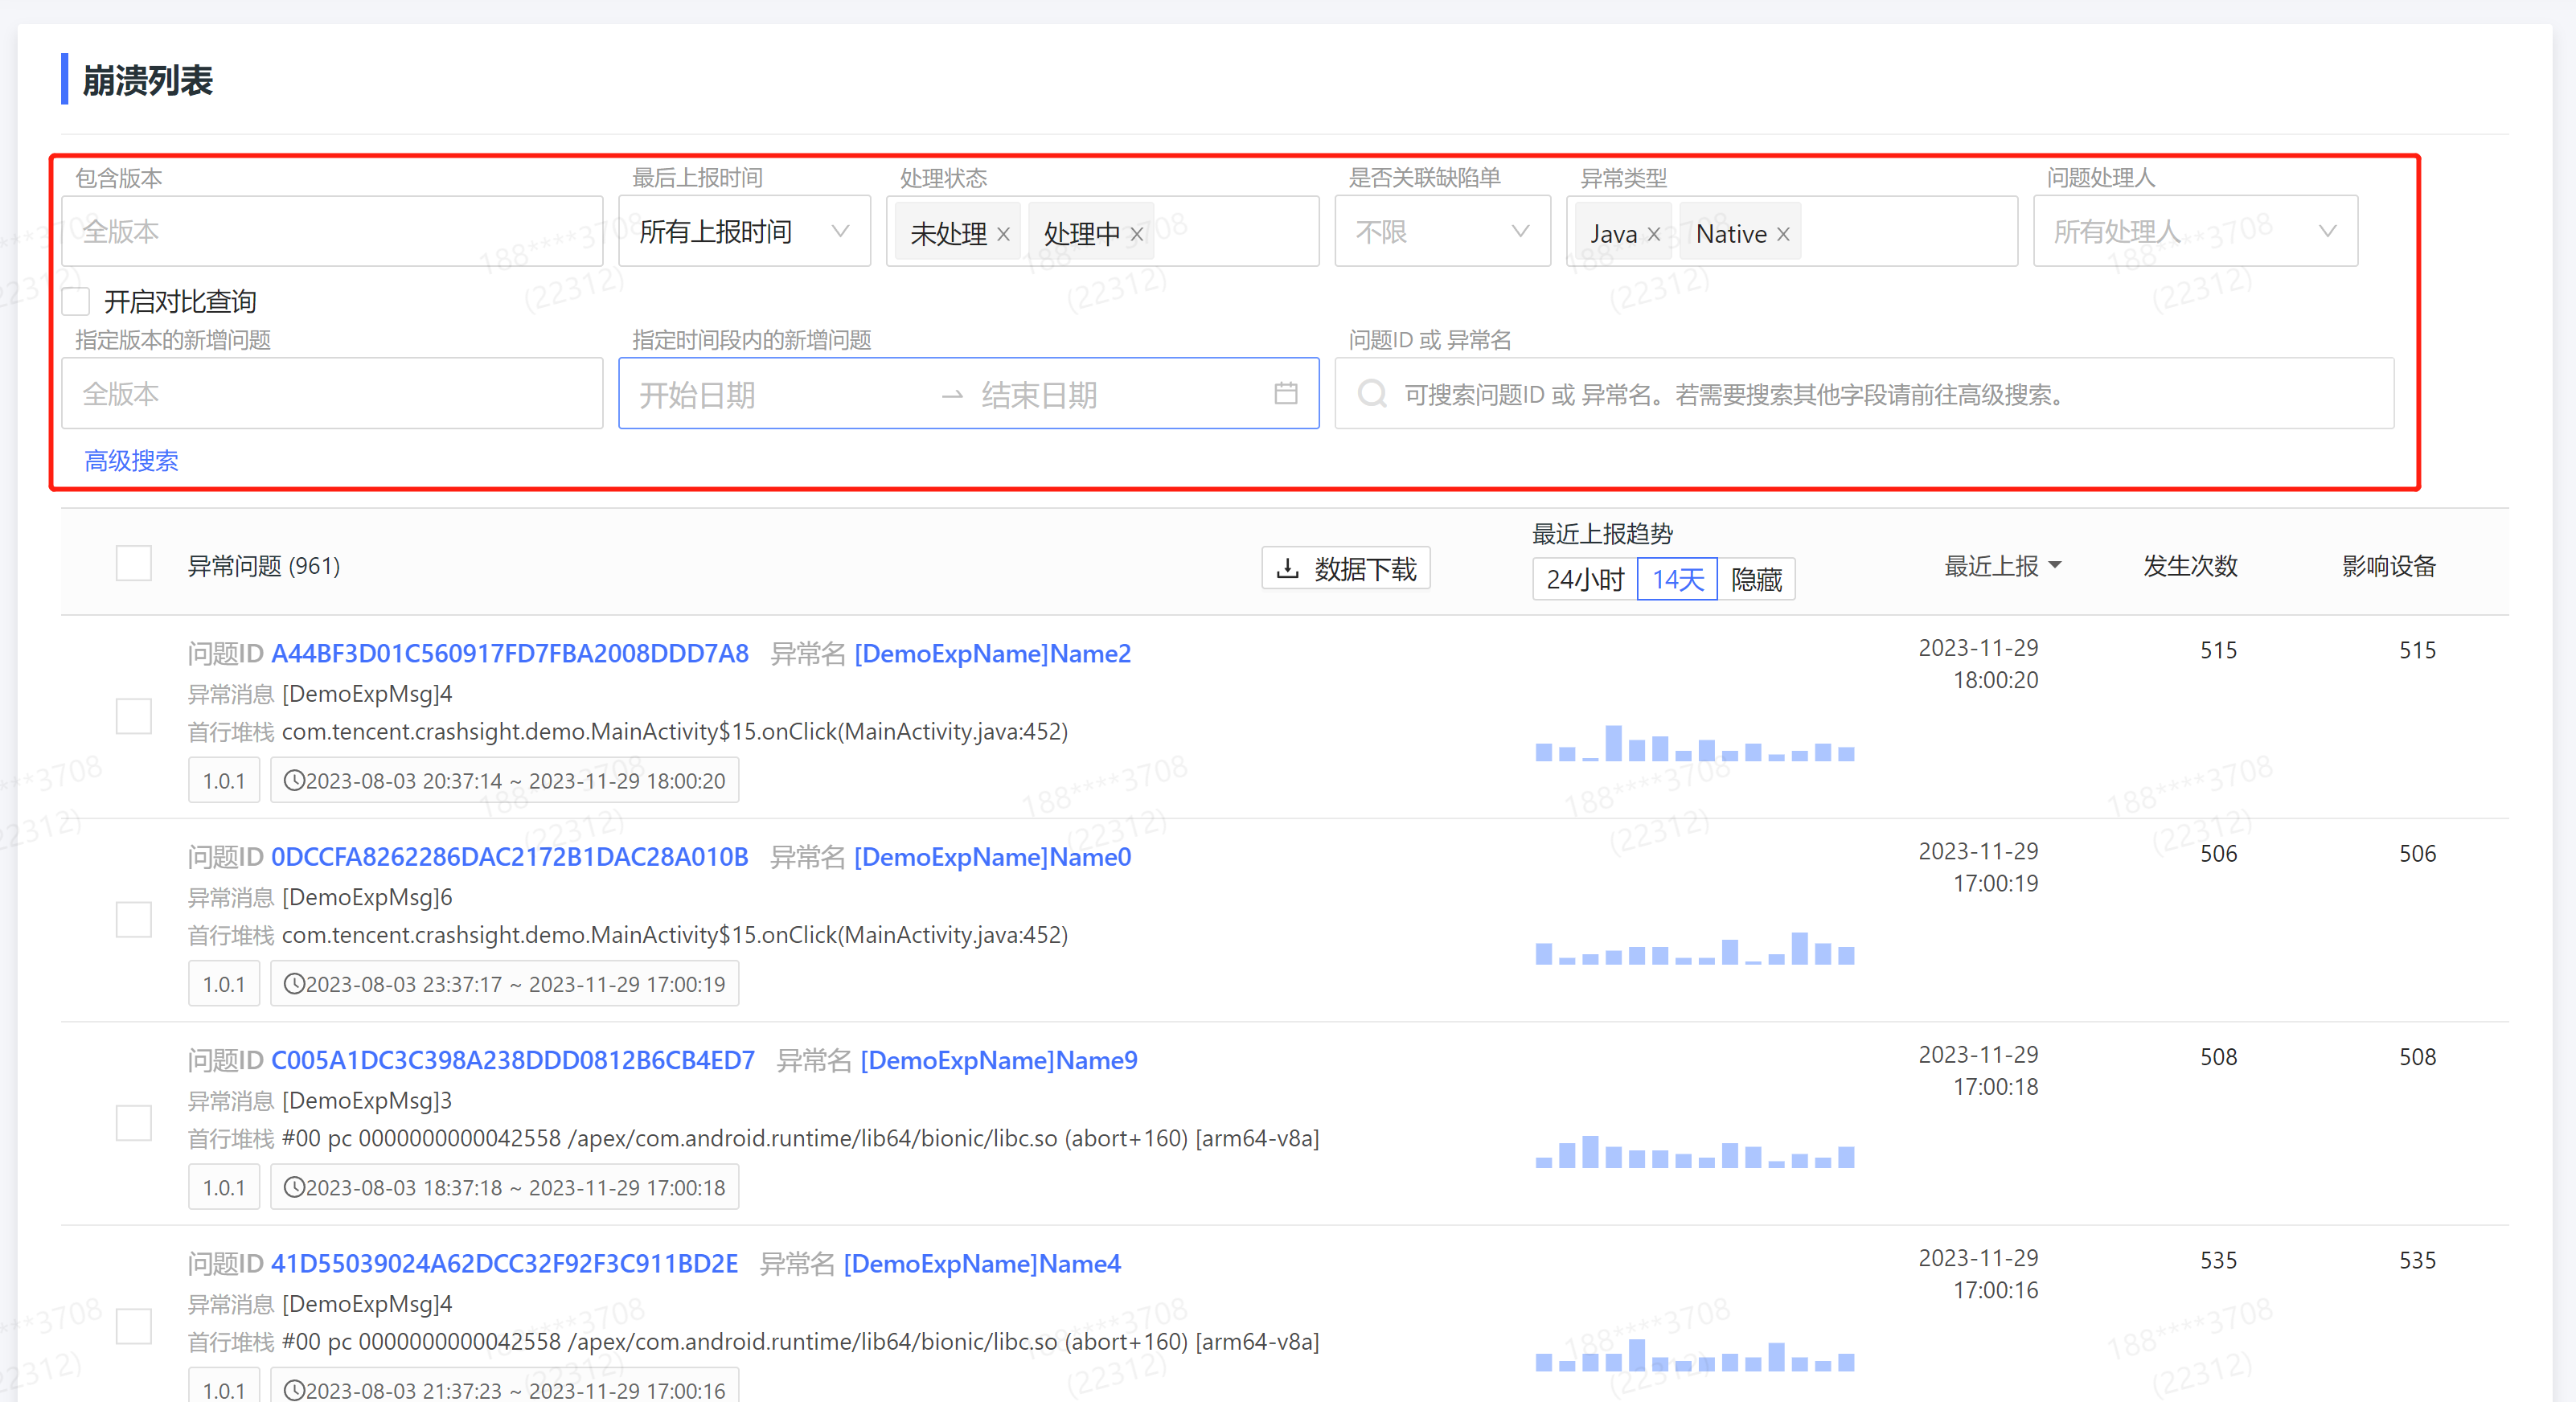Click clock icon for 18:37:18 time range

pos(294,1186)
